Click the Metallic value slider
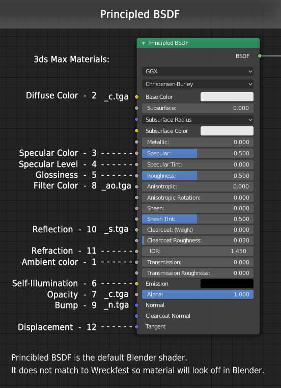281x388 pixels. coord(198,142)
